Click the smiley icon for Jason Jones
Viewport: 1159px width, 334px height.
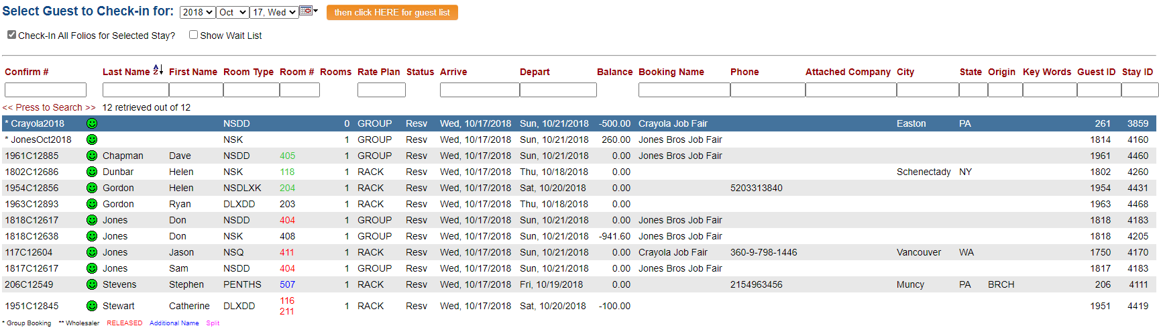pos(92,252)
